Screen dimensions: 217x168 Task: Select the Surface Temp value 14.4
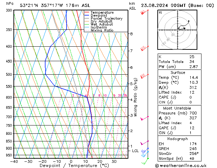pyautogui.click(x=194, y=77)
